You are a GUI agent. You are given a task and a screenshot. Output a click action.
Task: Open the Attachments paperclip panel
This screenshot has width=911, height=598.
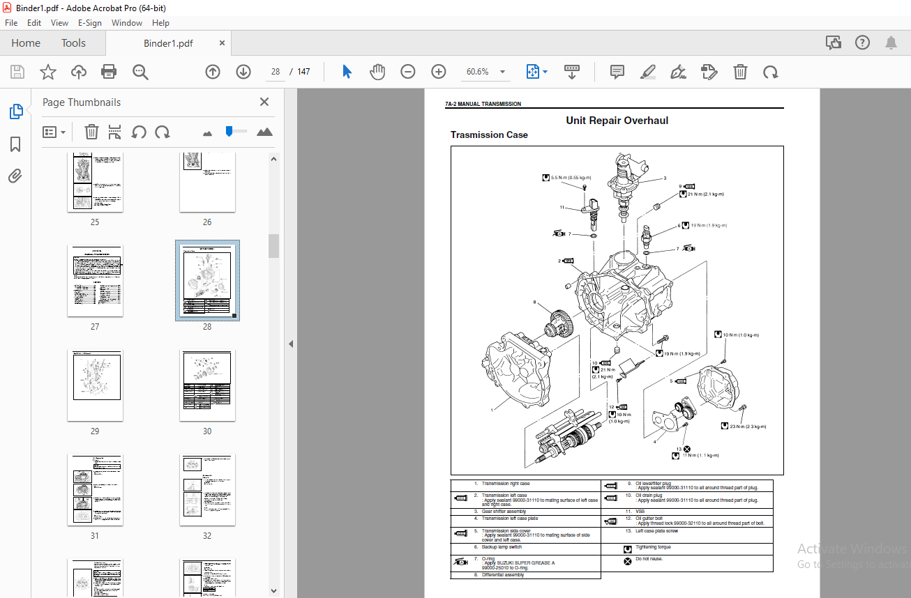coord(15,176)
